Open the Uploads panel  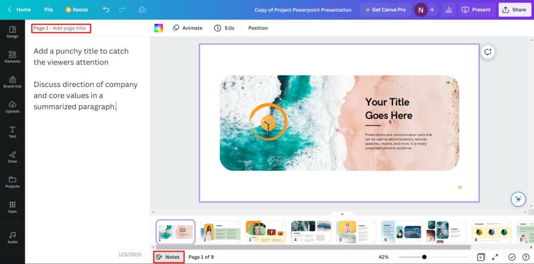(13, 106)
